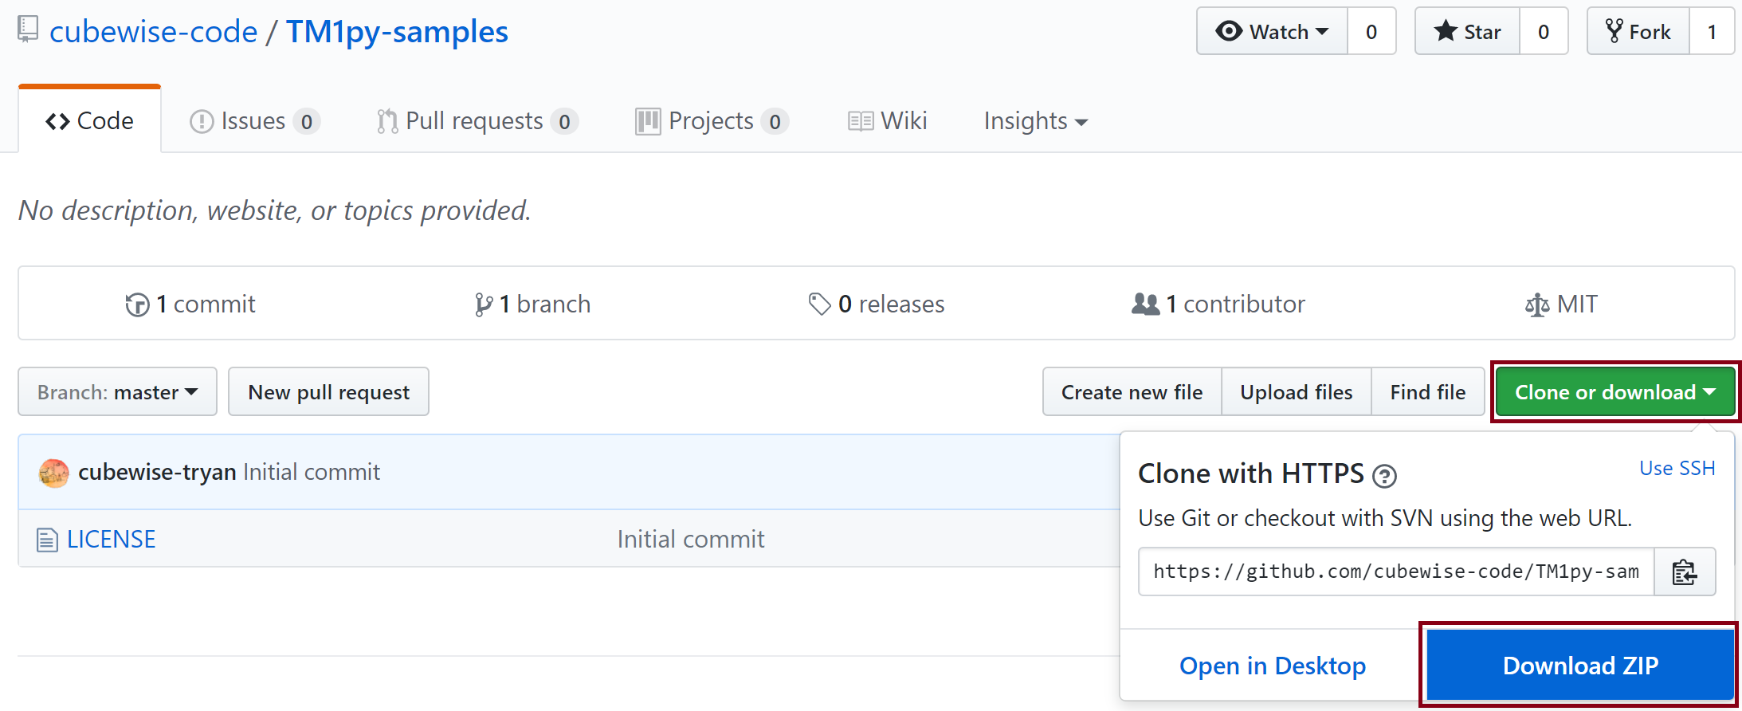Open the Watch dropdown button
Viewport: 1742px width, 711px height.
pyautogui.click(x=1272, y=31)
